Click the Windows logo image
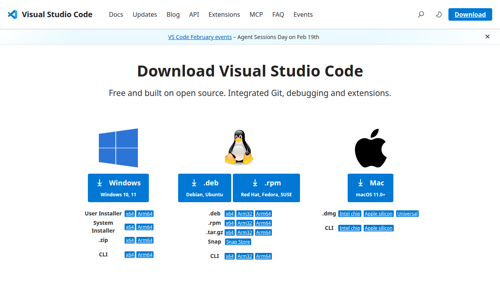This screenshot has height=281, width=500. coord(118,148)
